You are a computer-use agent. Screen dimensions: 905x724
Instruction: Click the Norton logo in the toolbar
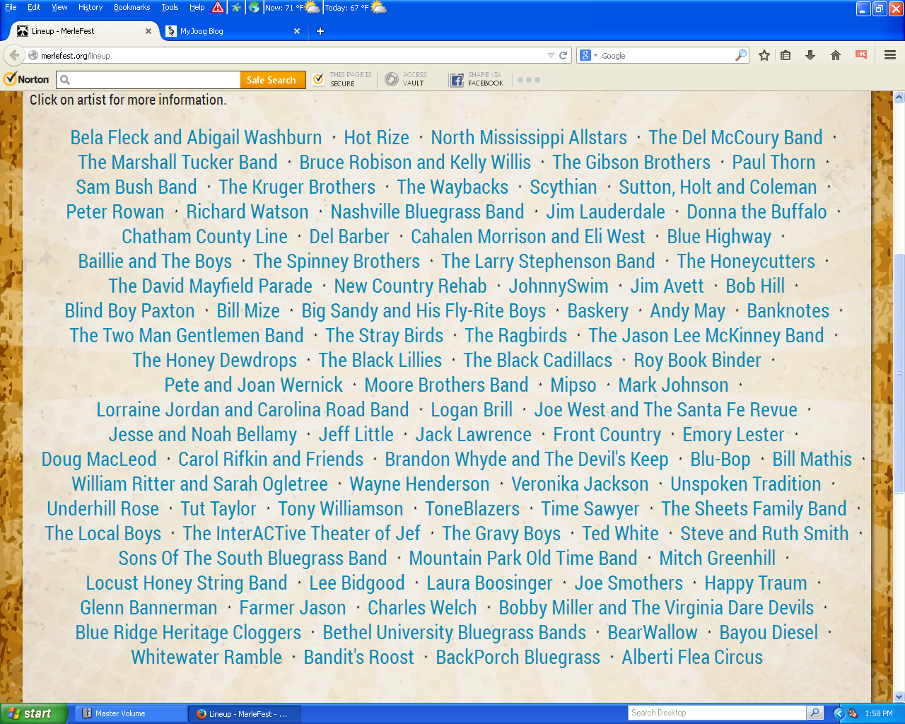27,79
